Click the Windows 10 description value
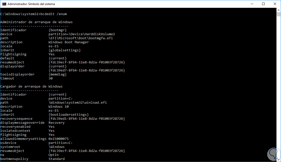 click(x=58, y=107)
